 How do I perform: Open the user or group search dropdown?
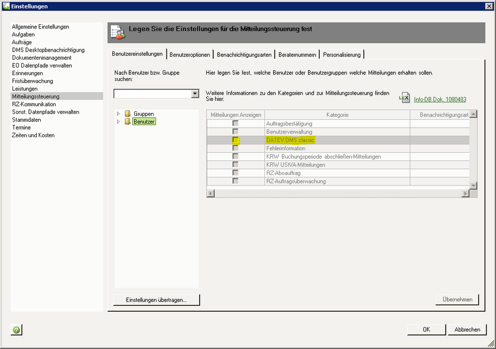point(194,94)
